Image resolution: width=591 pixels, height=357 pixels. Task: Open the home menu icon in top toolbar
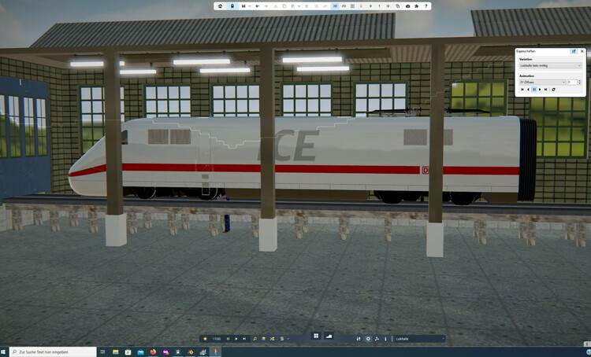220,6
